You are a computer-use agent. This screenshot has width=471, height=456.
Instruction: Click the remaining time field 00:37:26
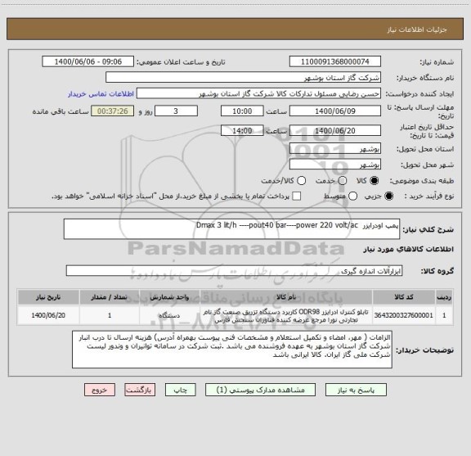113,111
